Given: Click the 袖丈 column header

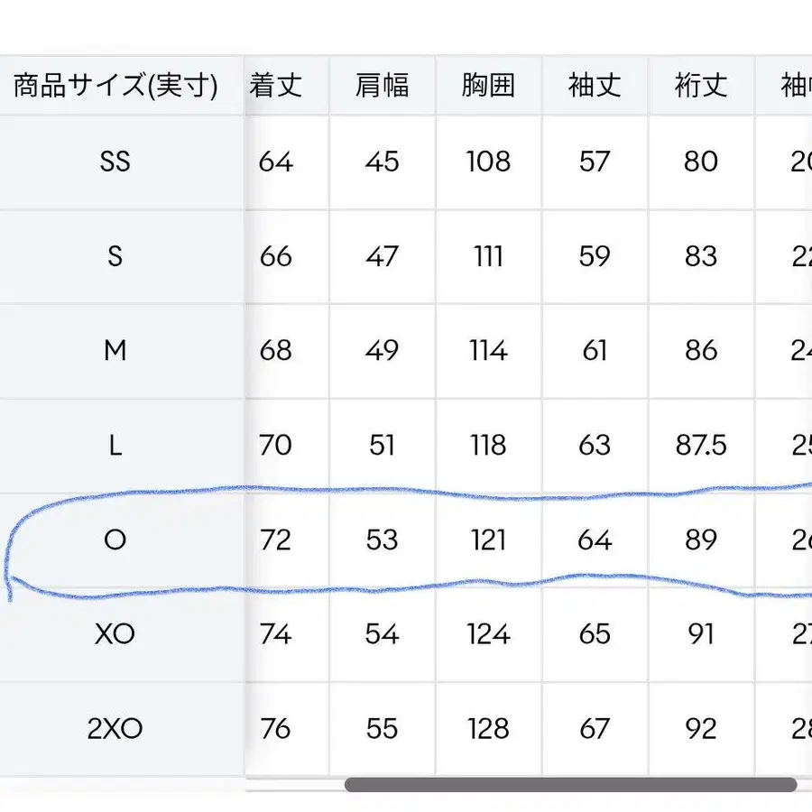Looking at the screenshot, I should click(x=595, y=86).
